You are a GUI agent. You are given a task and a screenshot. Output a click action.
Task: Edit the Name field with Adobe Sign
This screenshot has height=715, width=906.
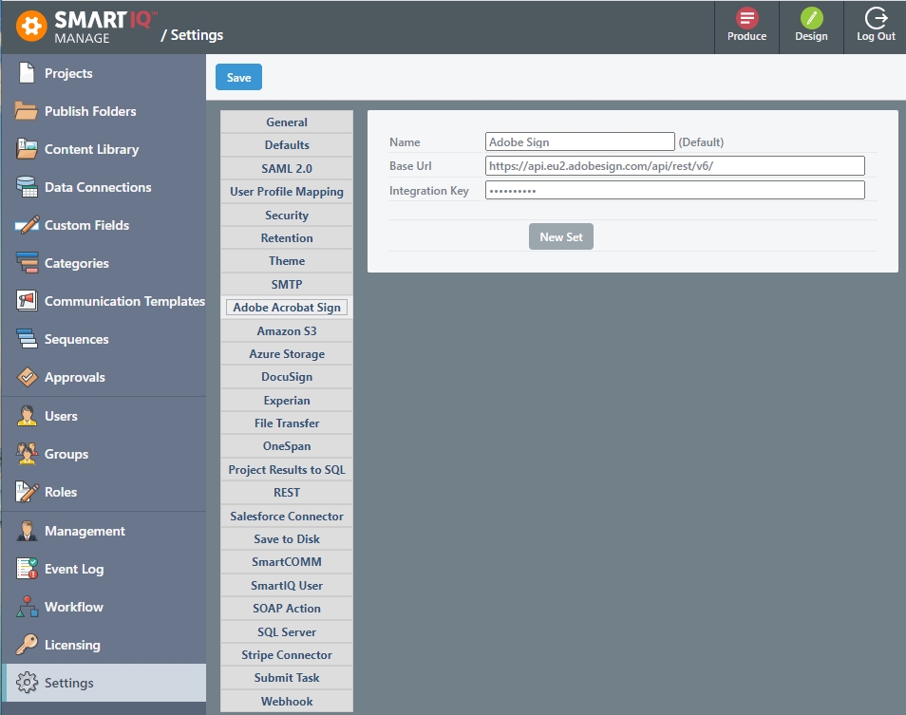point(579,141)
